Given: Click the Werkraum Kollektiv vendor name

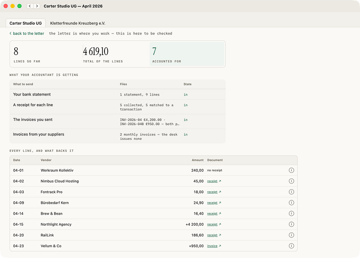Looking at the screenshot, I should click(57, 170).
